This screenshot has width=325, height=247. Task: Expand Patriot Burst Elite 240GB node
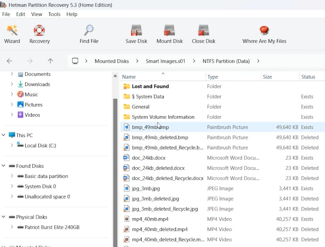(x=12, y=227)
